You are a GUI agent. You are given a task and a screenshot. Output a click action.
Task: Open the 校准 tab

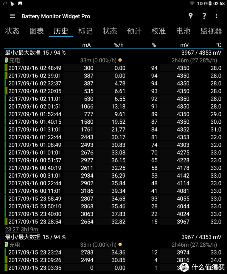tap(159, 31)
